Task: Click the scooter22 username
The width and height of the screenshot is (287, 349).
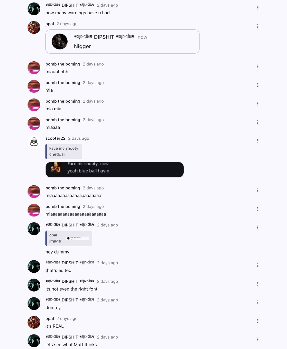Action: [55, 138]
